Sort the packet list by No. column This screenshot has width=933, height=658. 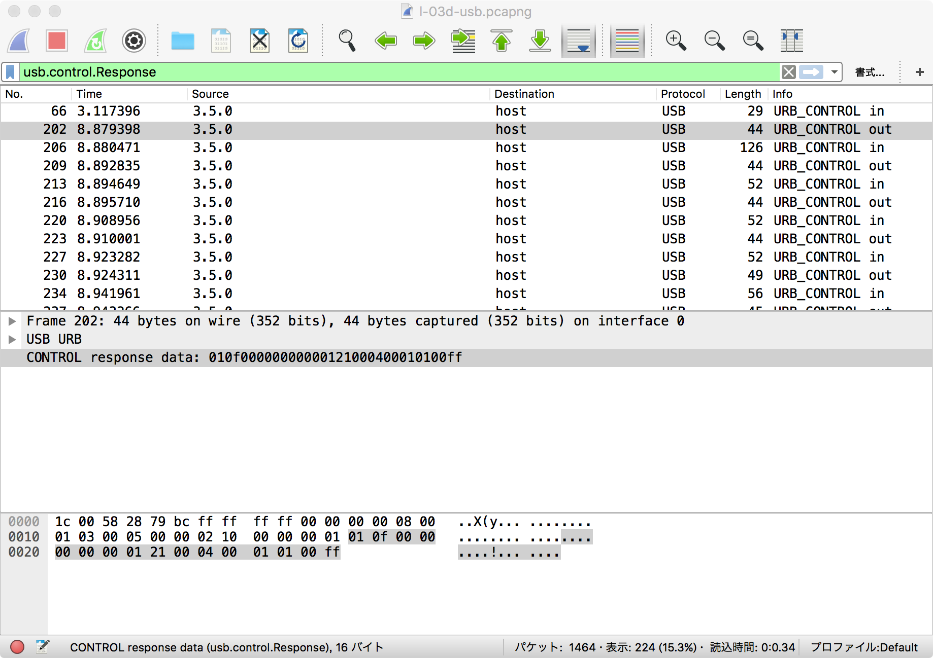coord(36,94)
